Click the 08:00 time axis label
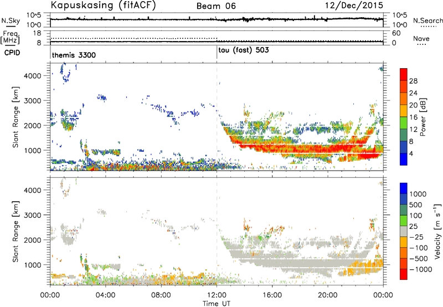Viewport: 443px width, 307px height. [x=161, y=295]
